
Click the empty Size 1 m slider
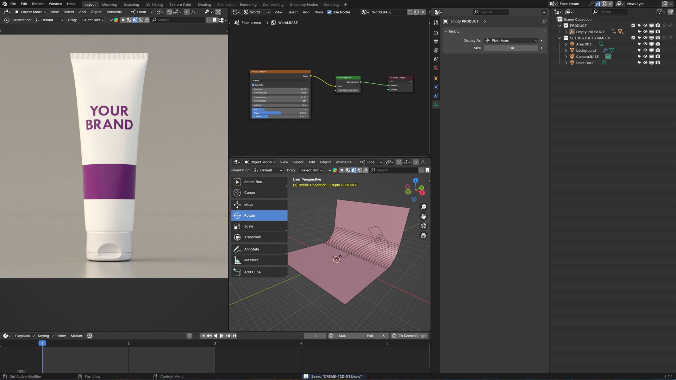(x=511, y=48)
